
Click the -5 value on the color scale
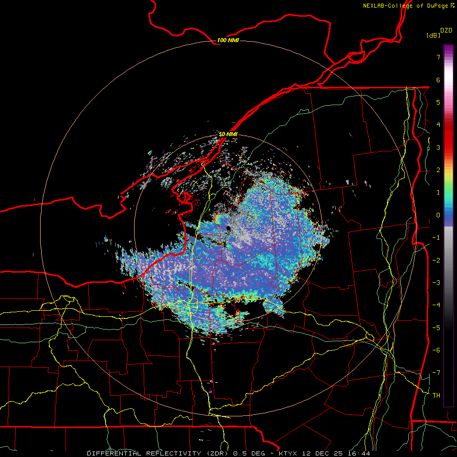pos(436,328)
